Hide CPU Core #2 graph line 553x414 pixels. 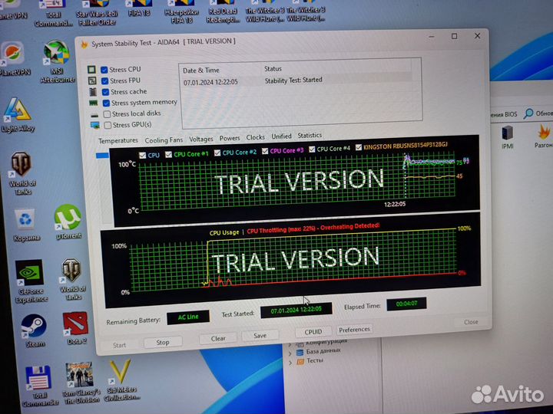coord(217,153)
